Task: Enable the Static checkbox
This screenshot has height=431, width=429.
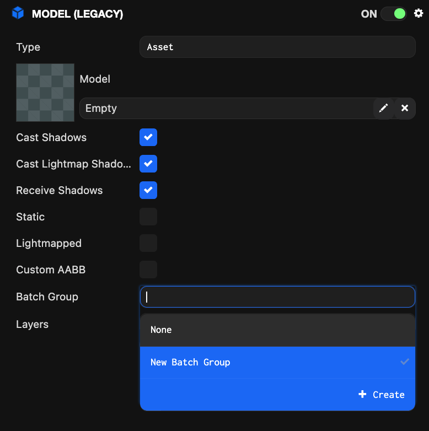Action: 148,217
